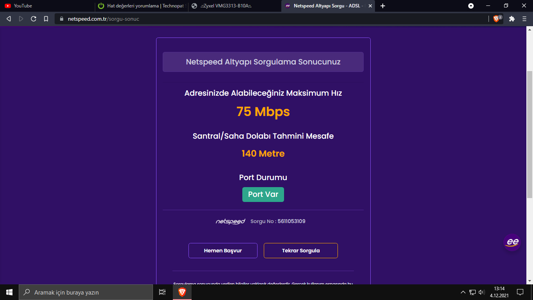
Task: Click the Hemen Başvur button
Action: 223,251
